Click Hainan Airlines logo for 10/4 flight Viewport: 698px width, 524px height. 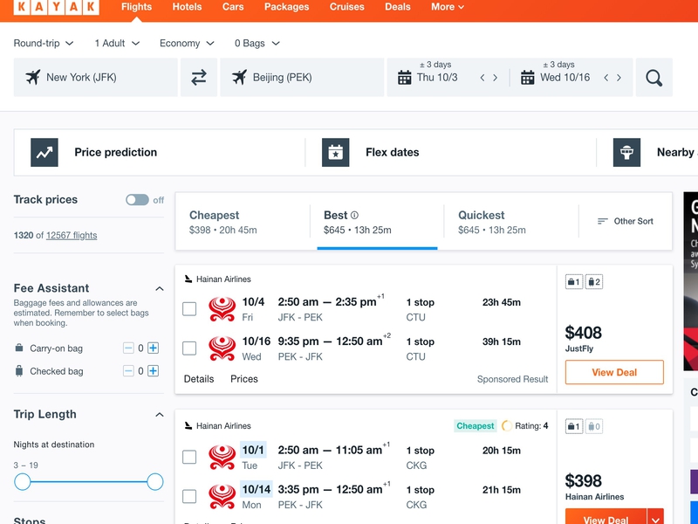(222, 309)
